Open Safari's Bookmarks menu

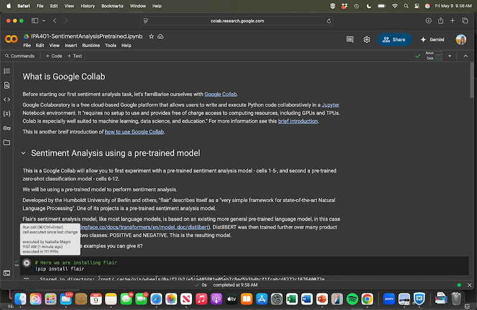point(112,6)
